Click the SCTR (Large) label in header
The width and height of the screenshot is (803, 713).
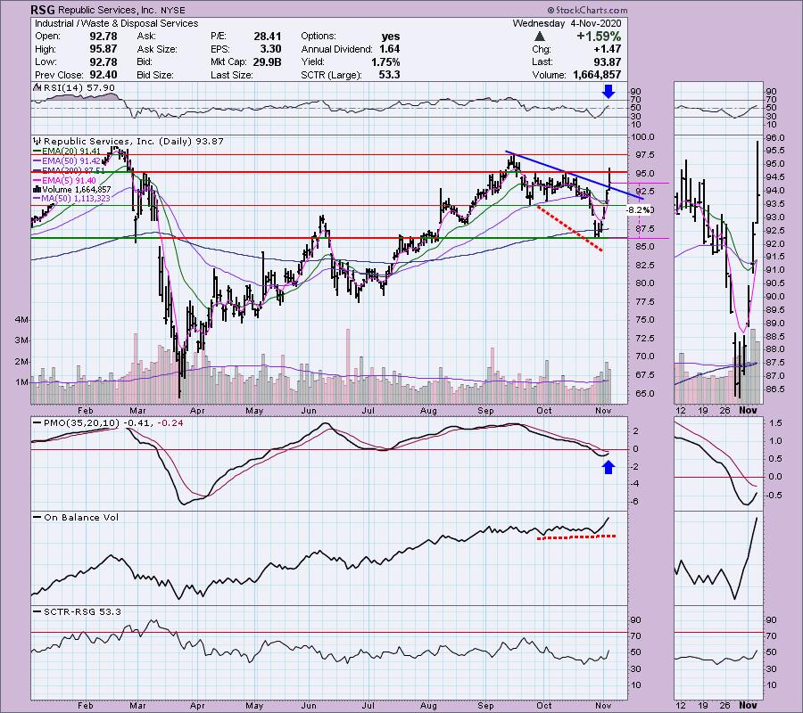pos(331,75)
